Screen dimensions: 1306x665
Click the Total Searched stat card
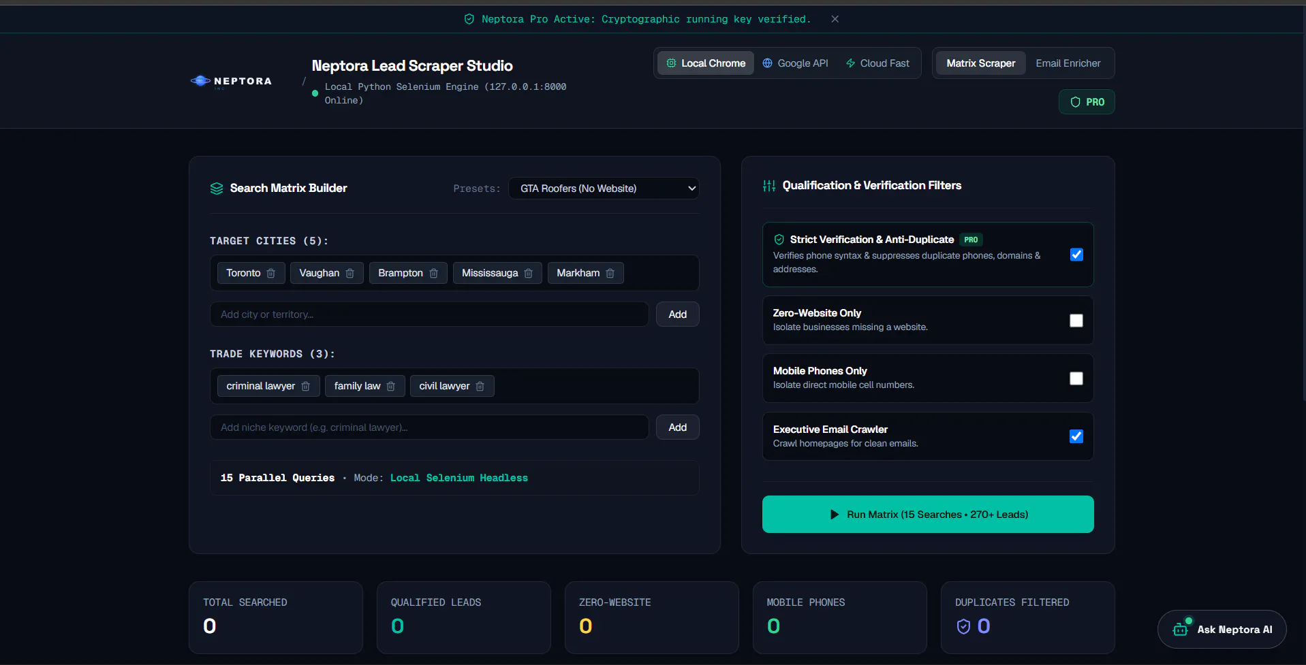coord(276,617)
